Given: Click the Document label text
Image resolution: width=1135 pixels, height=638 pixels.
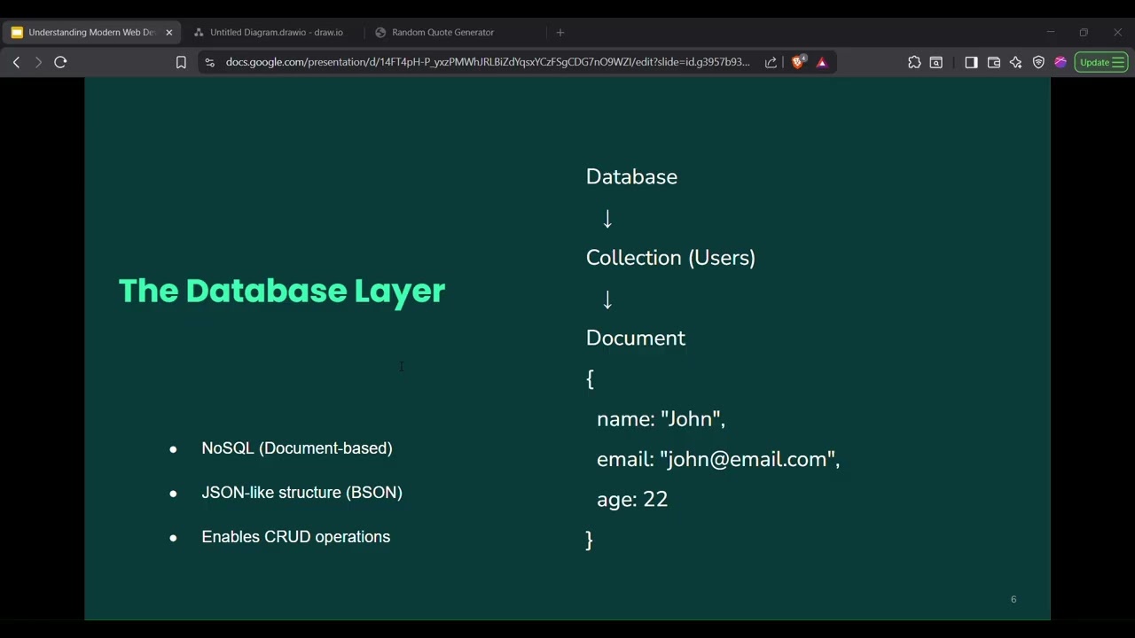Looking at the screenshot, I should pyautogui.click(x=636, y=338).
